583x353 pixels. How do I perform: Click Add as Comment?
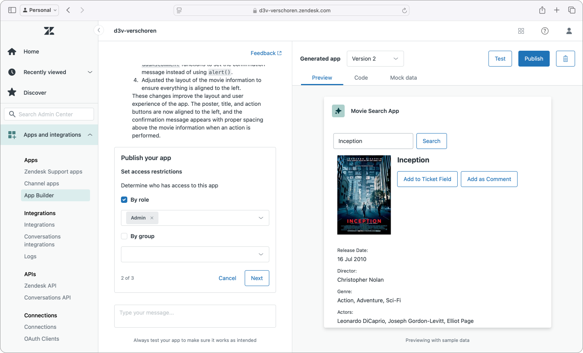(489, 179)
